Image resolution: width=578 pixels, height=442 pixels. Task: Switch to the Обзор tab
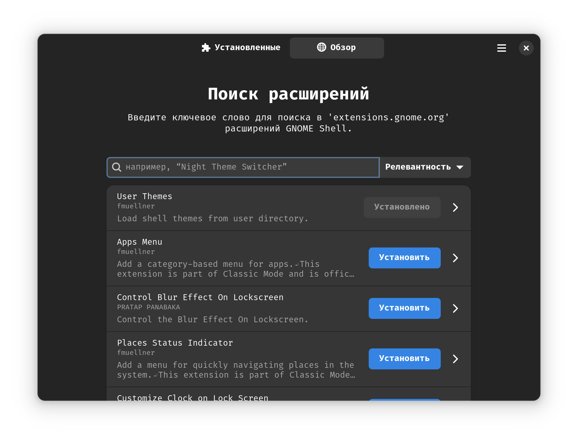[337, 48]
